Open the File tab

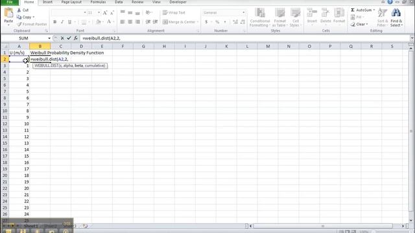(x=10, y=2)
